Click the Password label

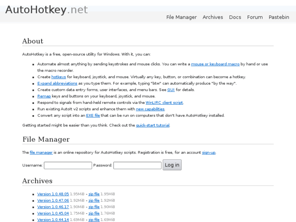click(x=103, y=165)
